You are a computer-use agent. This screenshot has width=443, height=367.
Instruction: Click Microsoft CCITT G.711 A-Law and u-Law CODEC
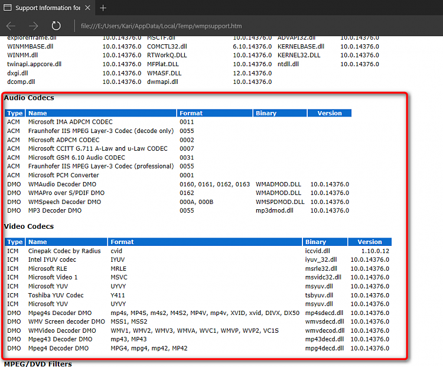pyautogui.click(x=97, y=148)
